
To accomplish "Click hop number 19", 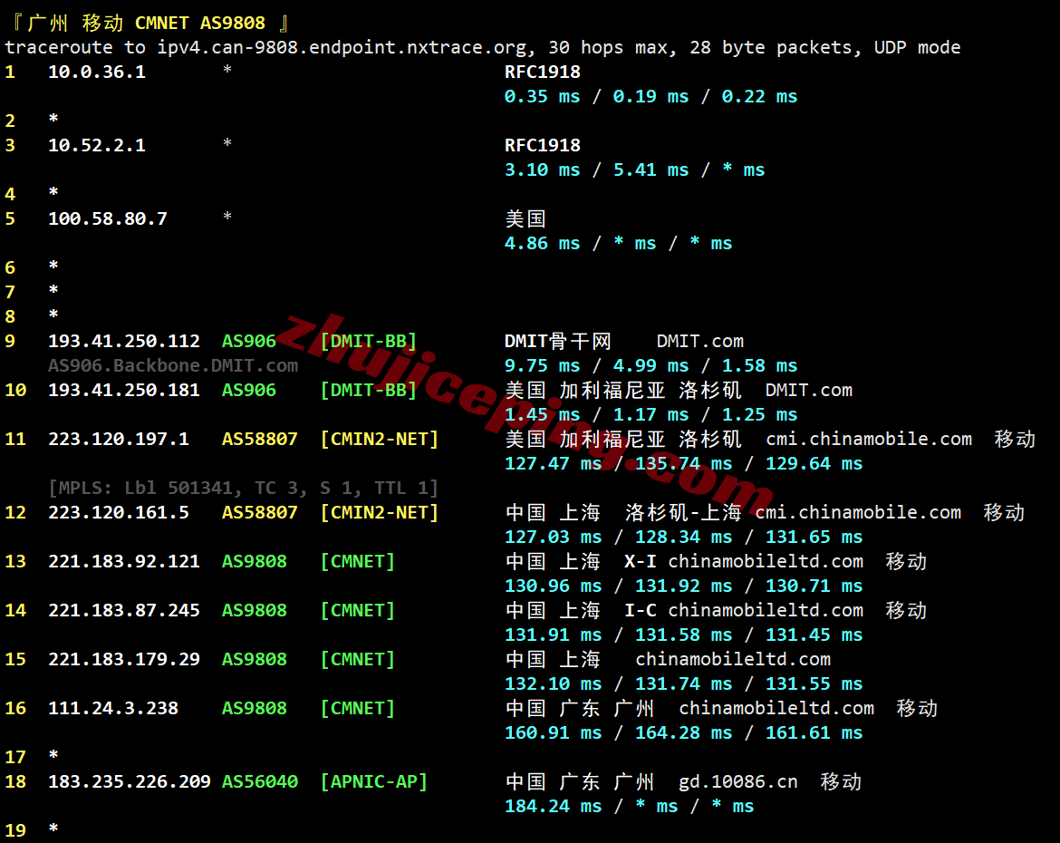I will pos(15,831).
